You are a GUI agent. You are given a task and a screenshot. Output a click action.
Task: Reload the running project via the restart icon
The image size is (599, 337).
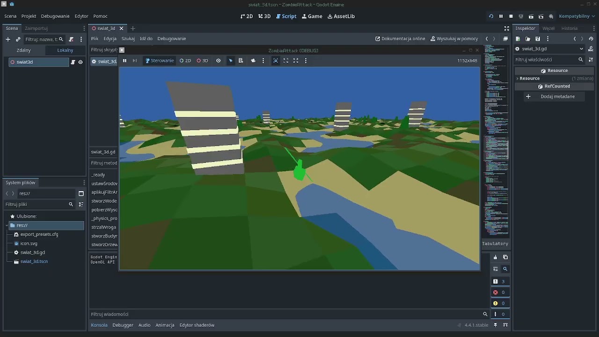(491, 16)
